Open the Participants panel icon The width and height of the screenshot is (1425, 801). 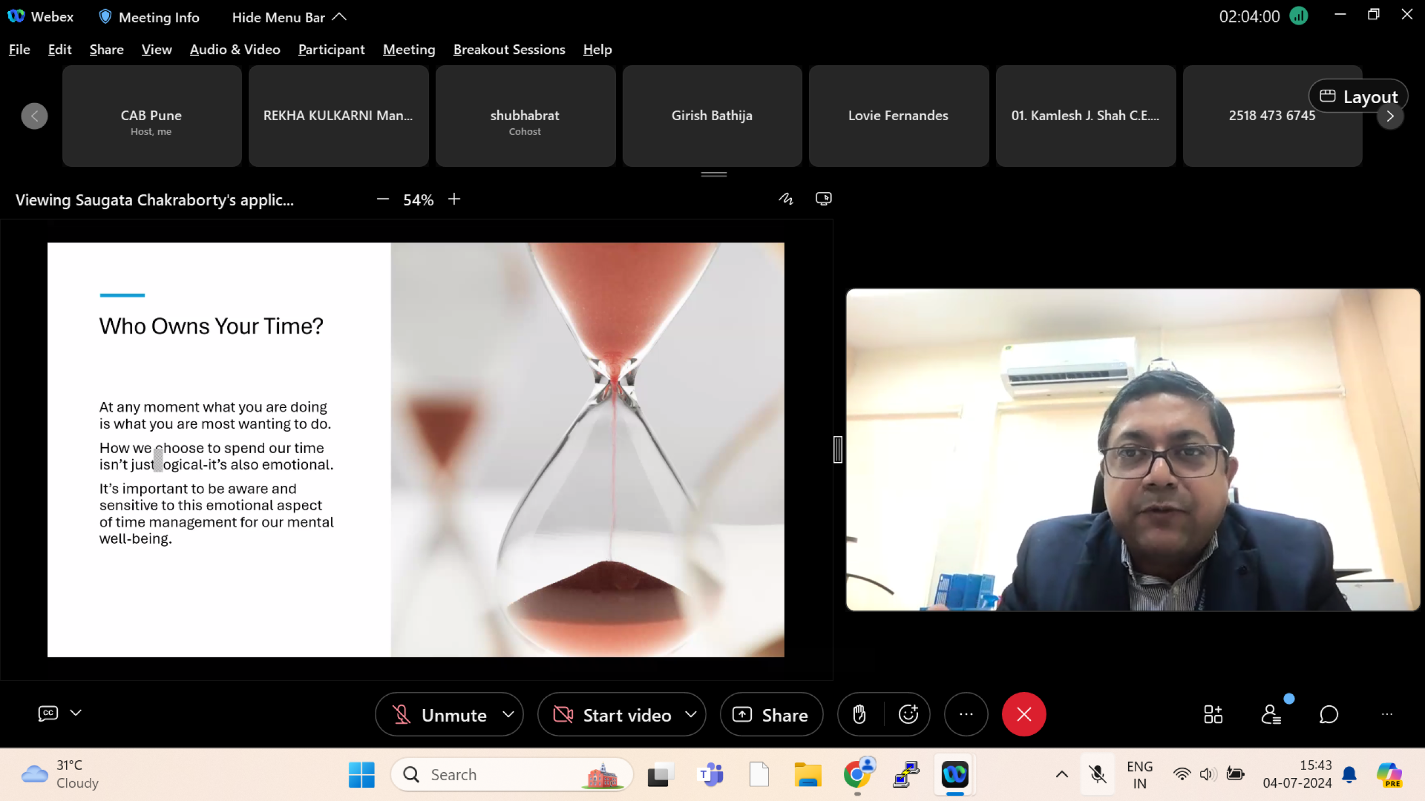[1271, 714]
